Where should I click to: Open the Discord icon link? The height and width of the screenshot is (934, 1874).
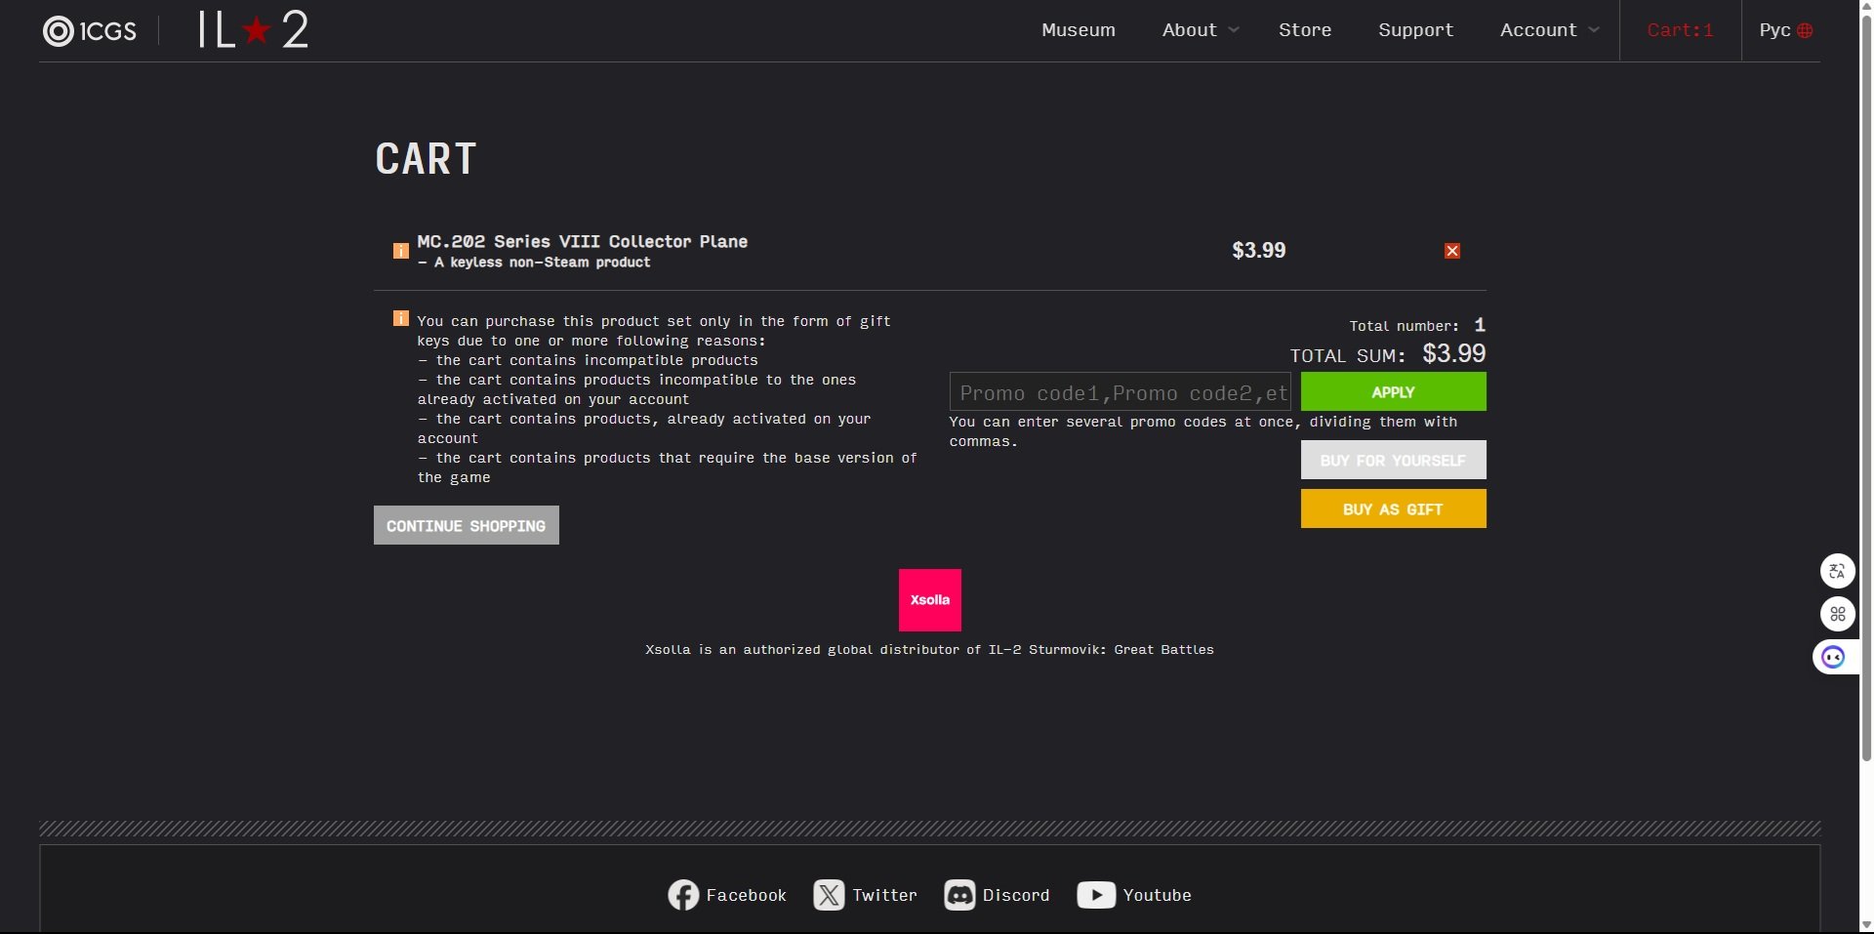click(959, 895)
